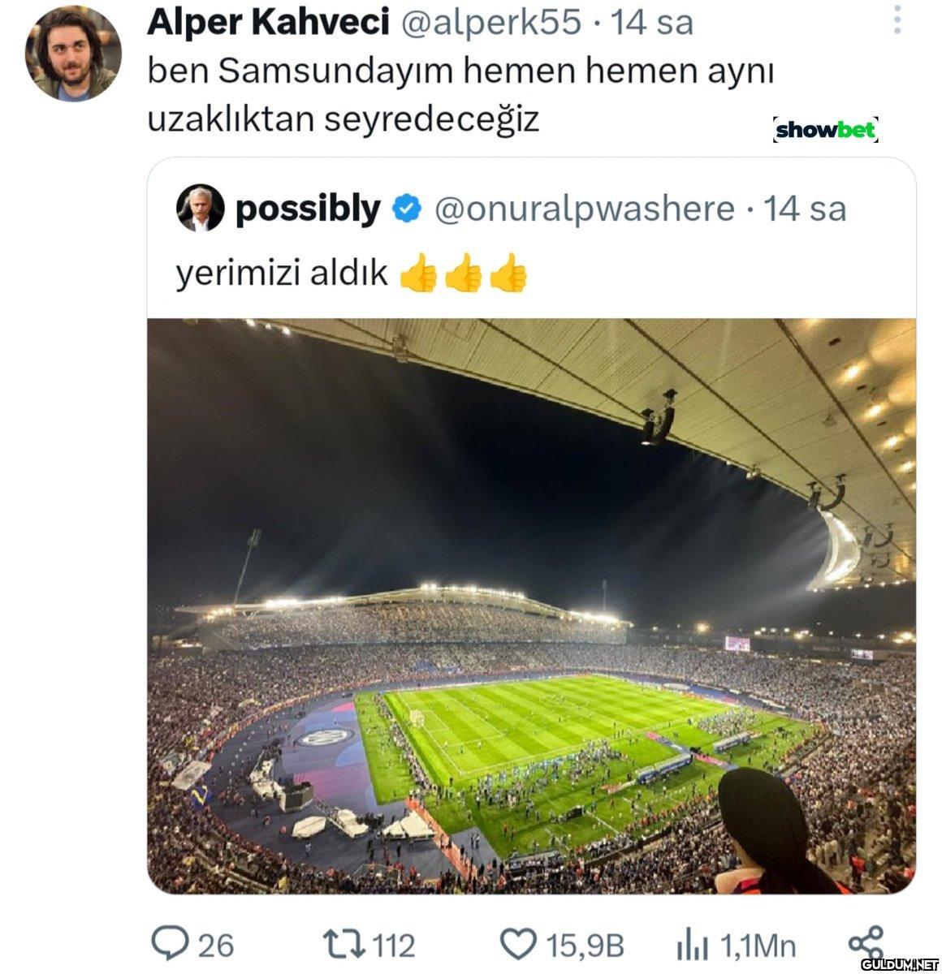Viewport: 942px width, 974px height.
Task: Open the view analytics bar chart icon
Action: 693,946
